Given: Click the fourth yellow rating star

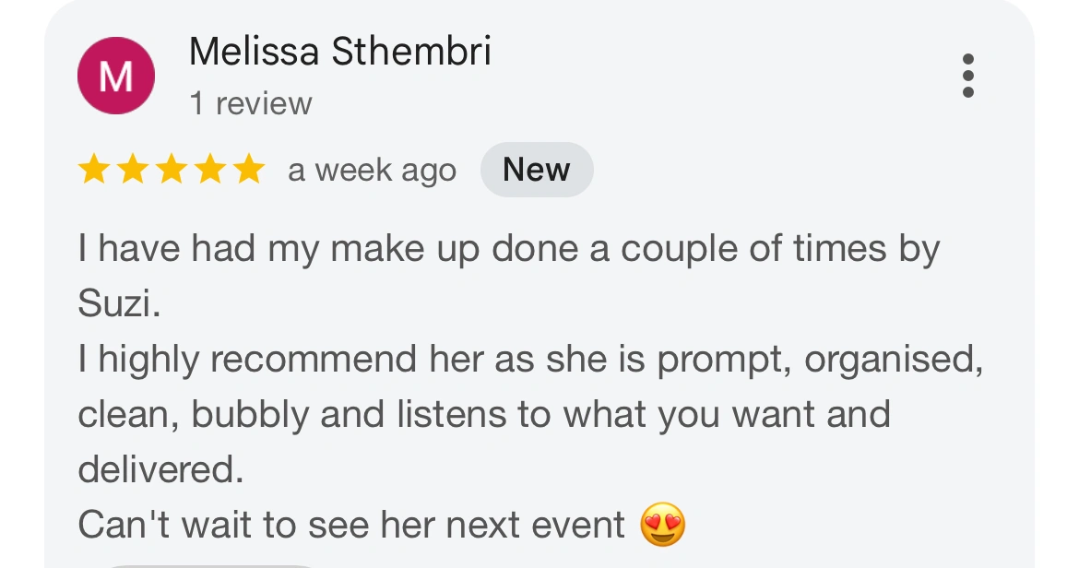Looking at the screenshot, I should (210, 169).
